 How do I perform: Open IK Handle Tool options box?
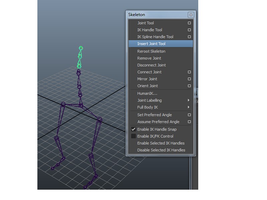pyautogui.click(x=189, y=30)
